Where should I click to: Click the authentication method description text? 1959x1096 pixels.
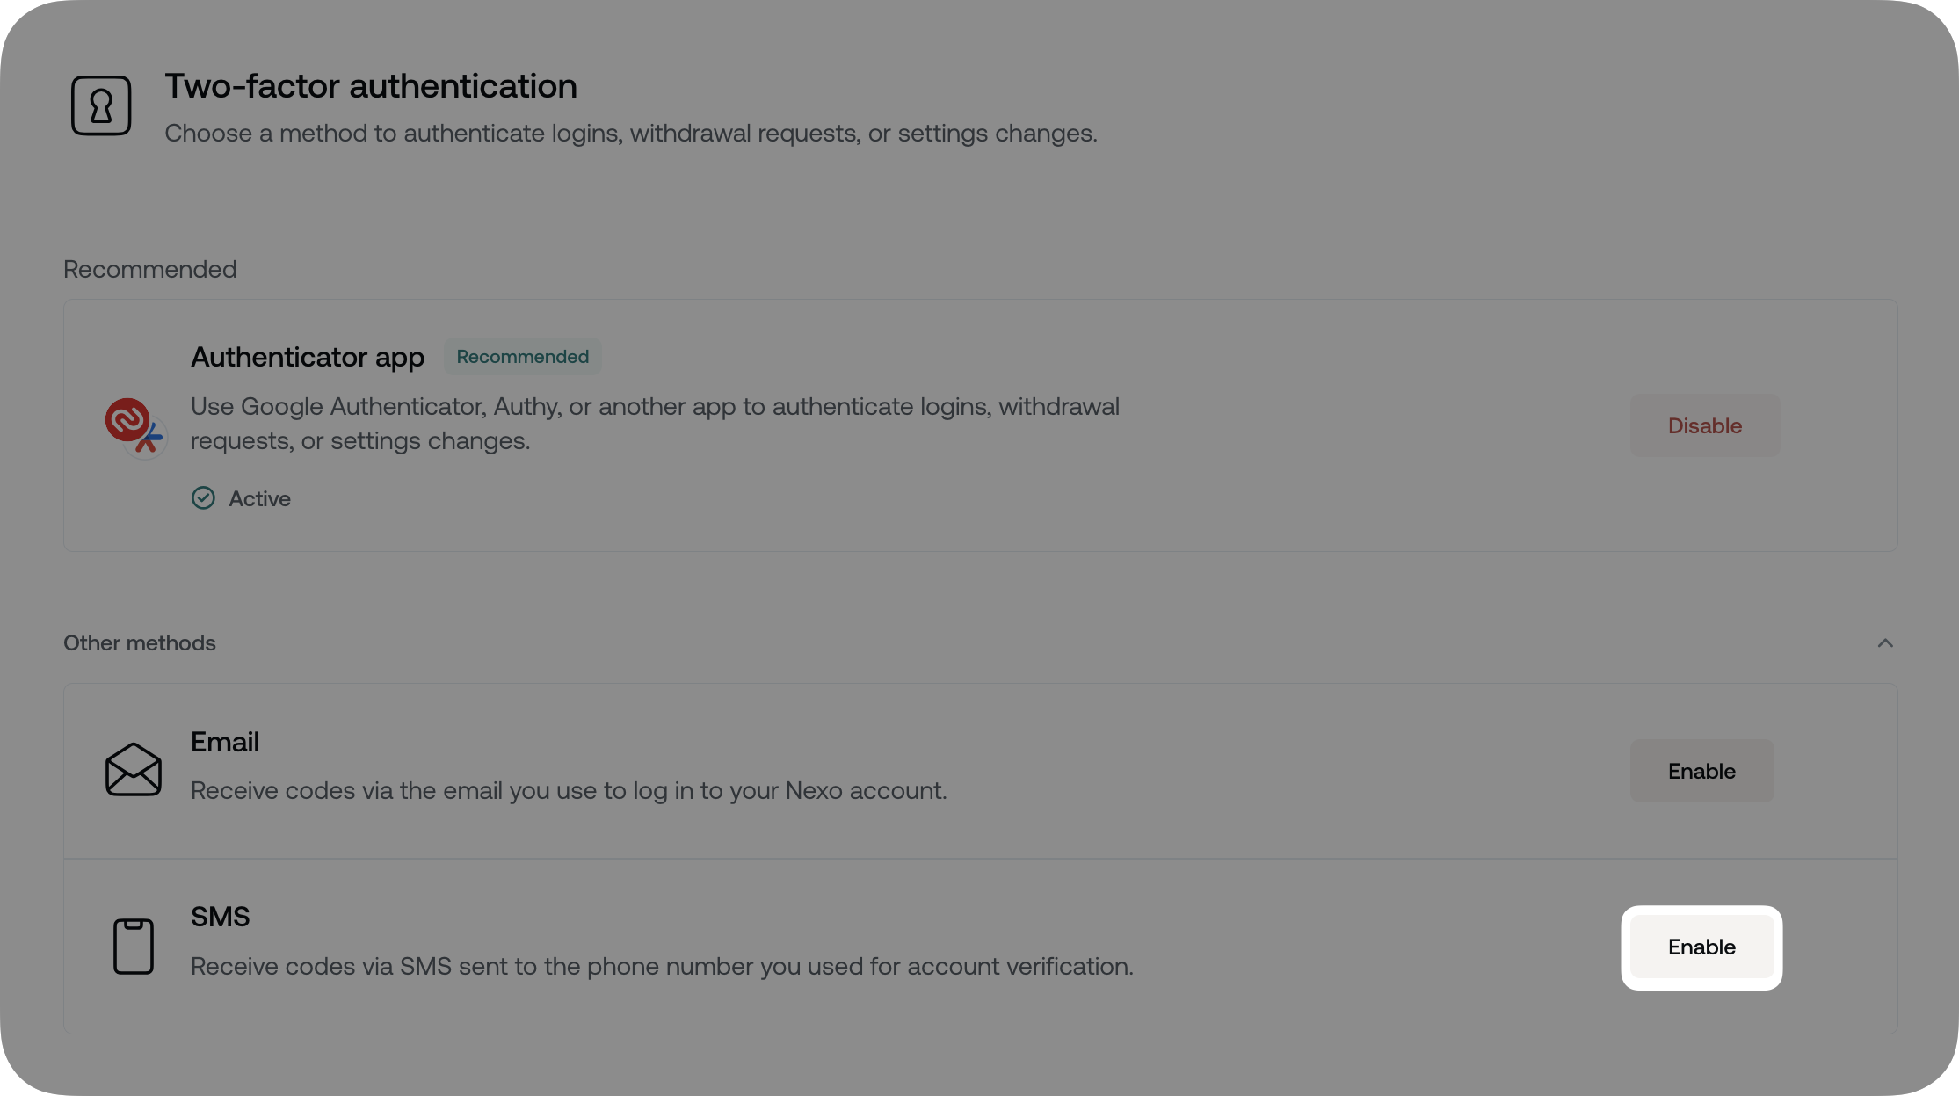(630, 133)
